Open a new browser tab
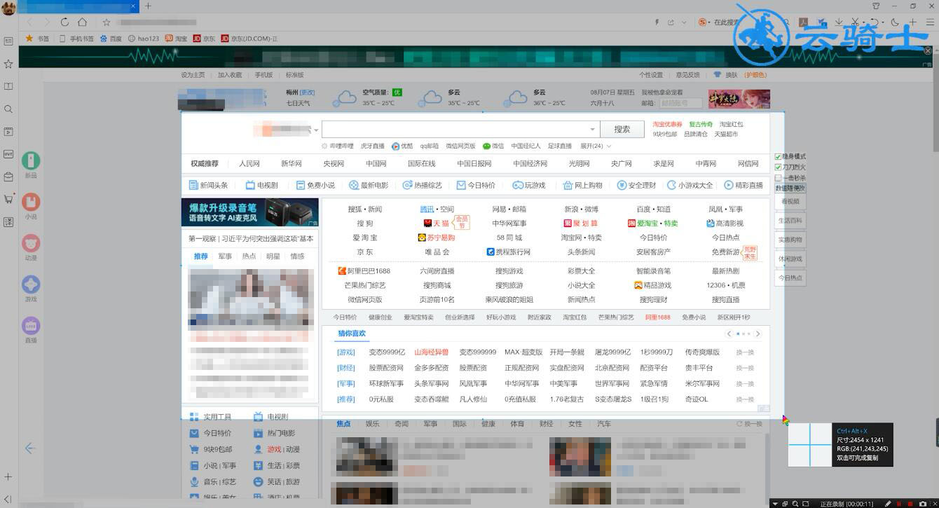Screen dimensions: 939x508 148,6
